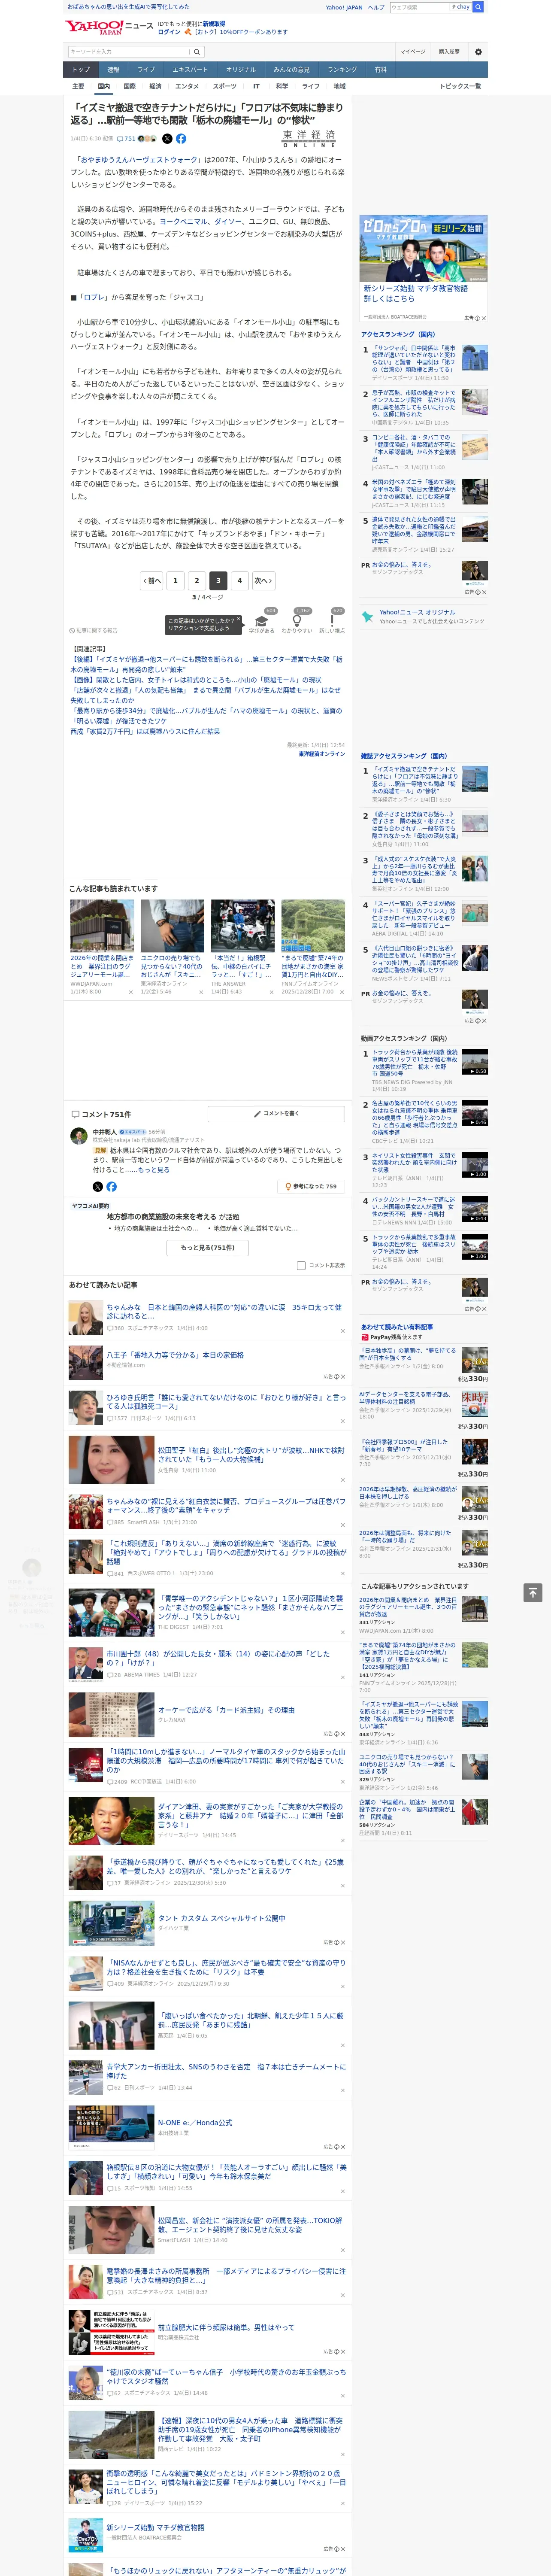Open the ゼロからプロへ マチダ教育訓練 banner ad
Image resolution: width=551 pixels, height=2576 pixels.
[424, 249]
